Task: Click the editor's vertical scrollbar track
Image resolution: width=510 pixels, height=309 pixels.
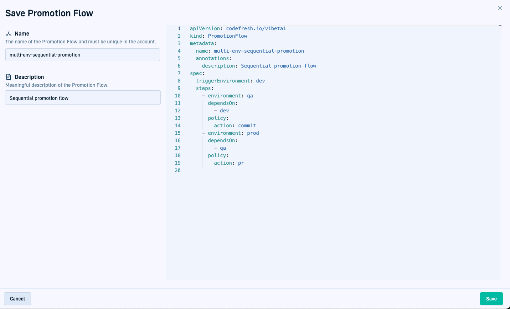Action: [x=500, y=153]
